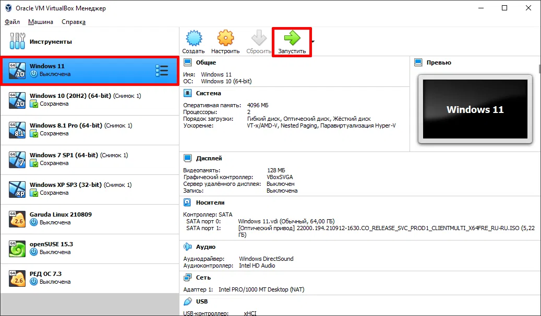Open the Файл menu
Viewport: 541px width, 316px height.
[12, 22]
